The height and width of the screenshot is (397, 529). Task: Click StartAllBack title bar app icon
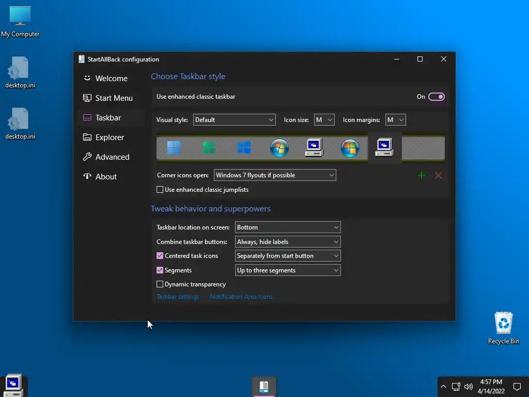pos(81,59)
